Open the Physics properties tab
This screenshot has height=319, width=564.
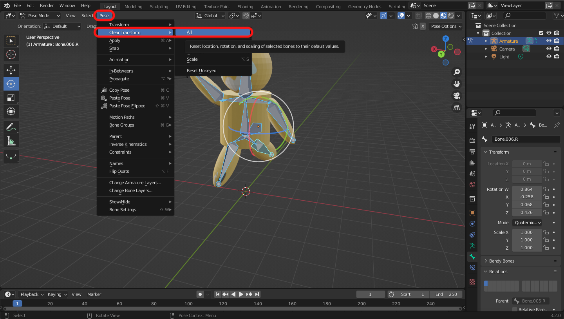(473, 224)
